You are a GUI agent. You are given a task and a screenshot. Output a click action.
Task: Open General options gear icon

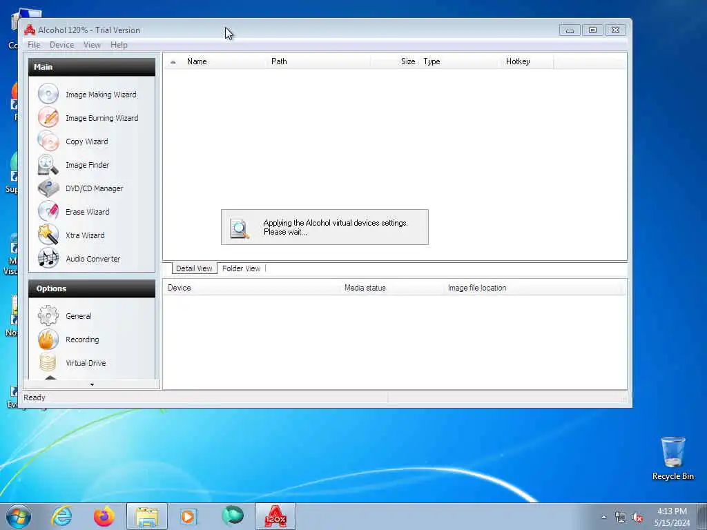pyautogui.click(x=48, y=316)
